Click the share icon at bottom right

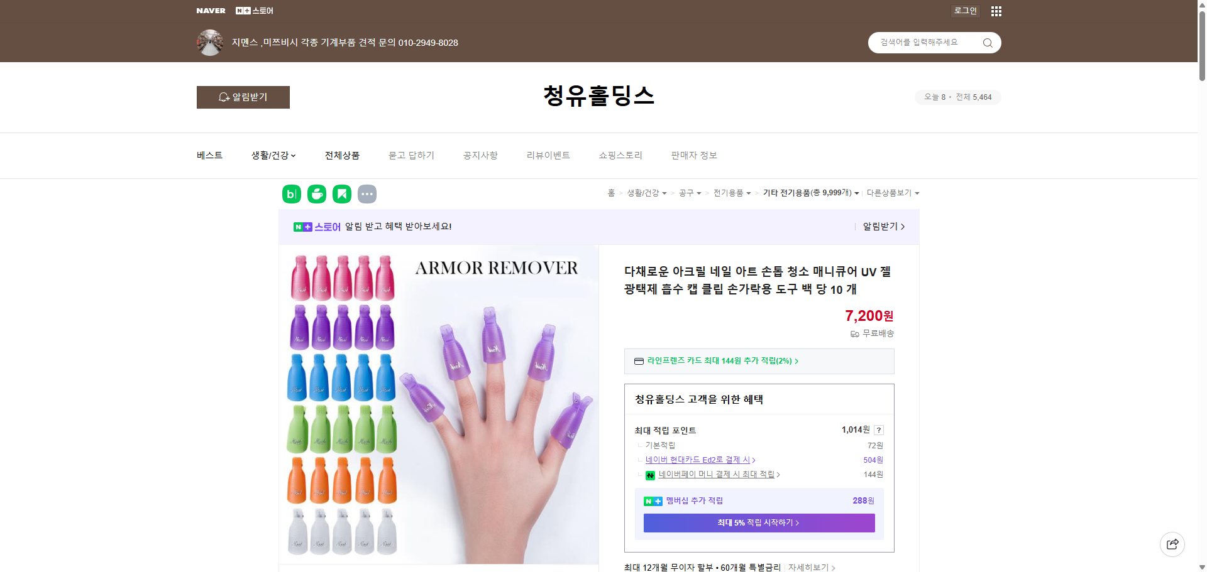click(x=1172, y=544)
